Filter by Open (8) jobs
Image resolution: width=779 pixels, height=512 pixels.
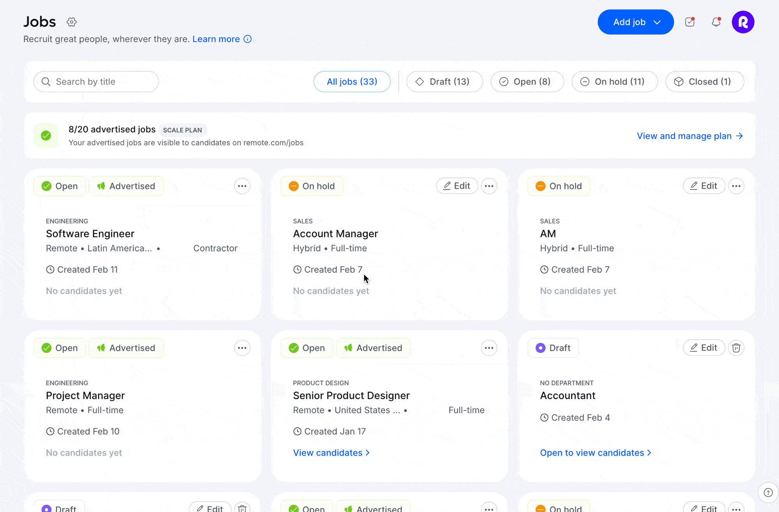527,82
